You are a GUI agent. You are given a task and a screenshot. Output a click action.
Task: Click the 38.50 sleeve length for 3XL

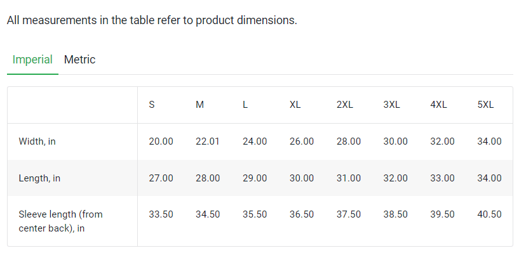[396, 214]
